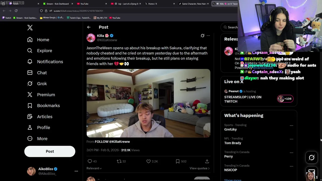Click the share icon on the post
322x181 pixels.
pyautogui.click(x=207, y=161)
